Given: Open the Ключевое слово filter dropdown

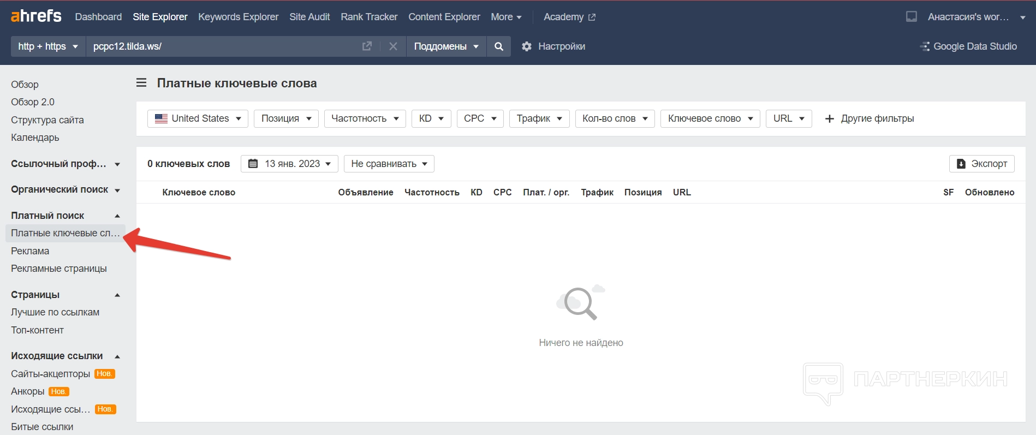Looking at the screenshot, I should coord(710,118).
